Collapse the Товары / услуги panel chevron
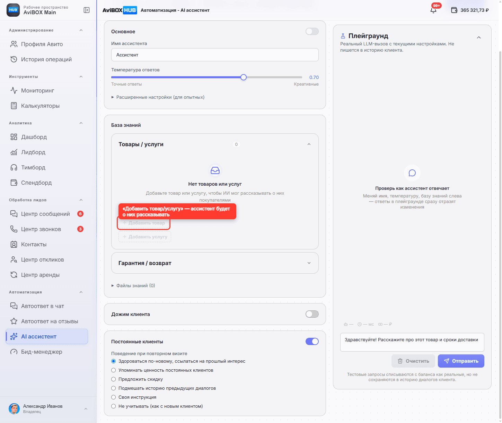The width and height of the screenshot is (502, 423). pyautogui.click(x=309, y=144)
